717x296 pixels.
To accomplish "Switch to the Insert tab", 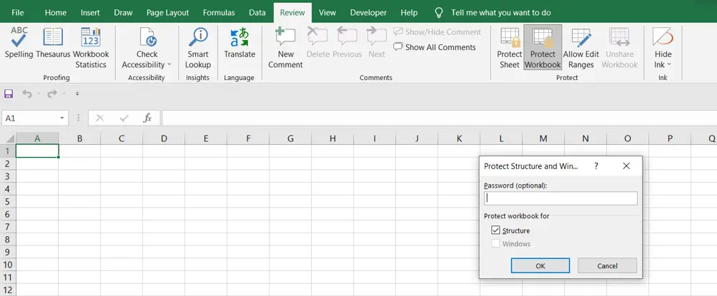I will (91, 13).
